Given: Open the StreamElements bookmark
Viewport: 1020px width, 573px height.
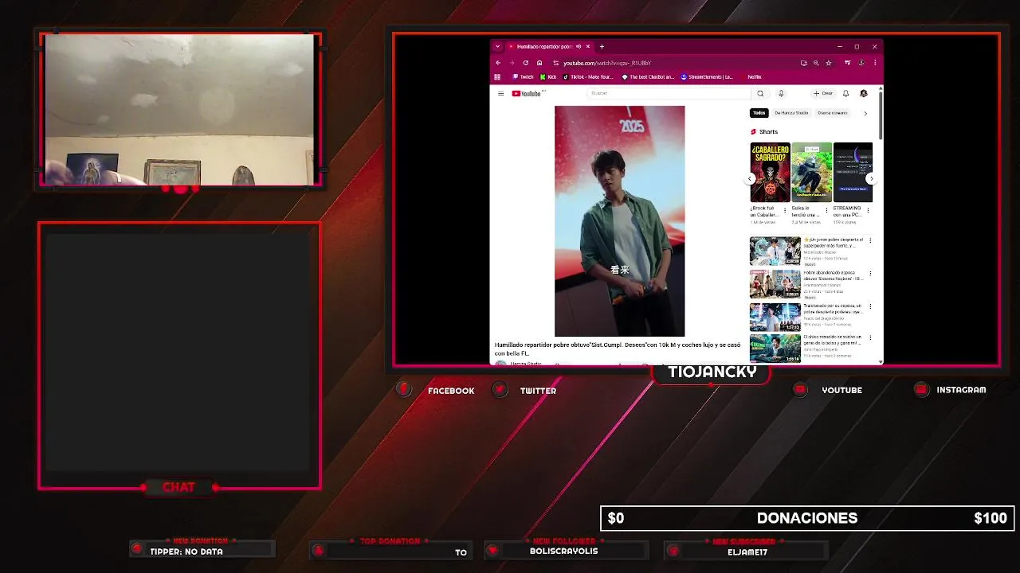Looking at the screenshot, I should click(x=708, y=77).
